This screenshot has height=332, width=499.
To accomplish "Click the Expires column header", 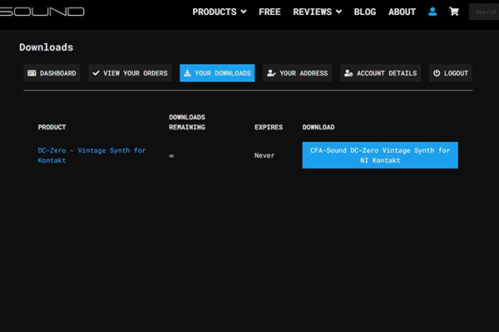I will 269,127.
